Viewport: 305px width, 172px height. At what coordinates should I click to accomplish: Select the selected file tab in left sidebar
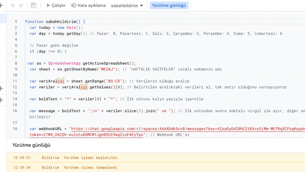pyautogui.click(x=3, y=18)
